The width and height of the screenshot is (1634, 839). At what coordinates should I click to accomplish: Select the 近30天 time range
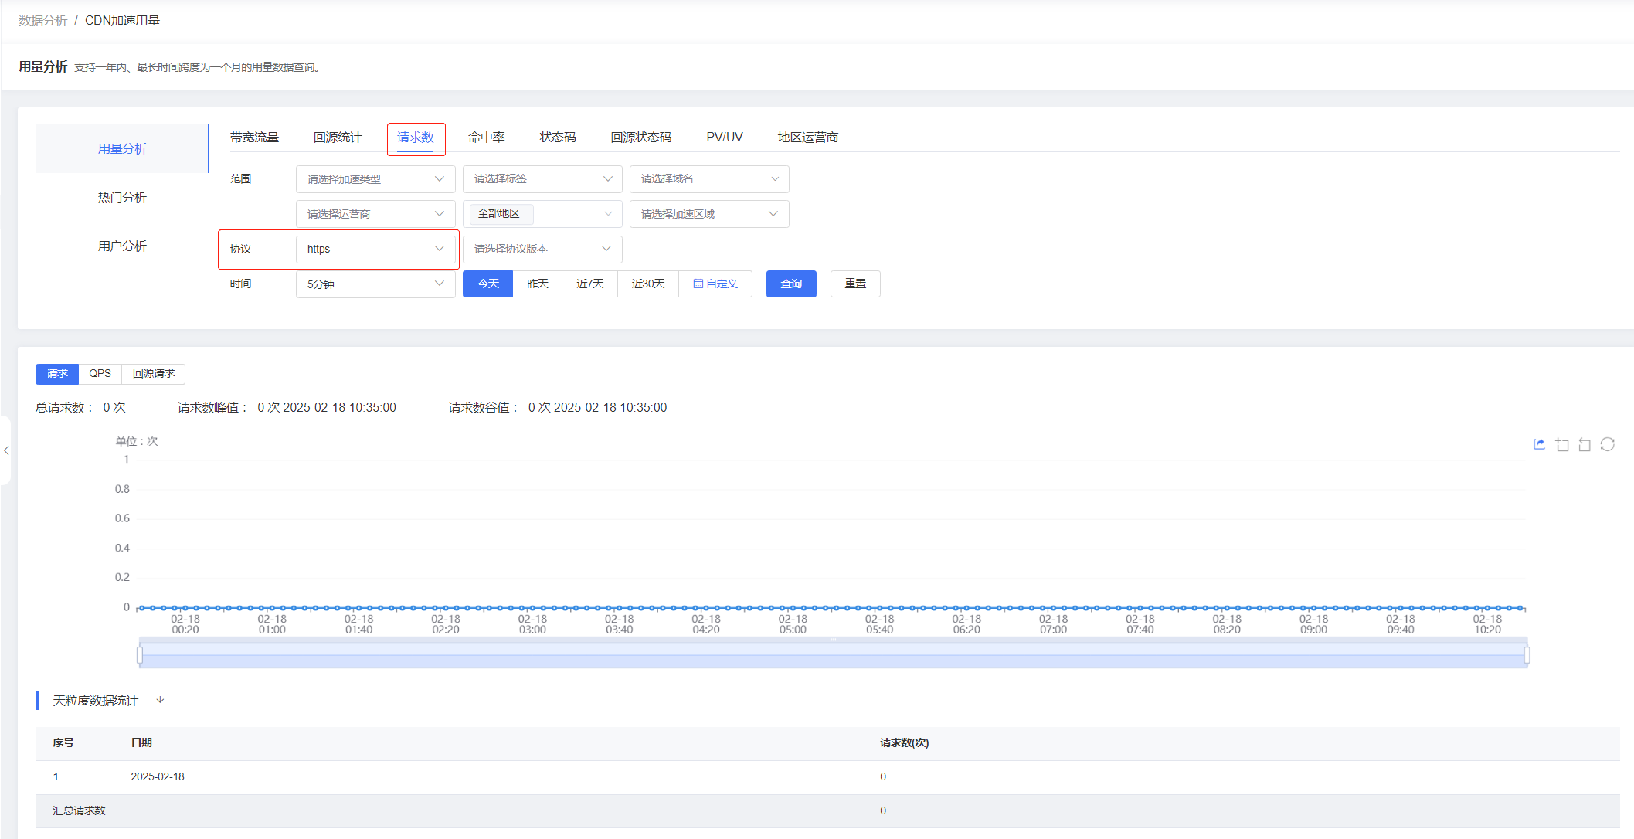point(648,284)
